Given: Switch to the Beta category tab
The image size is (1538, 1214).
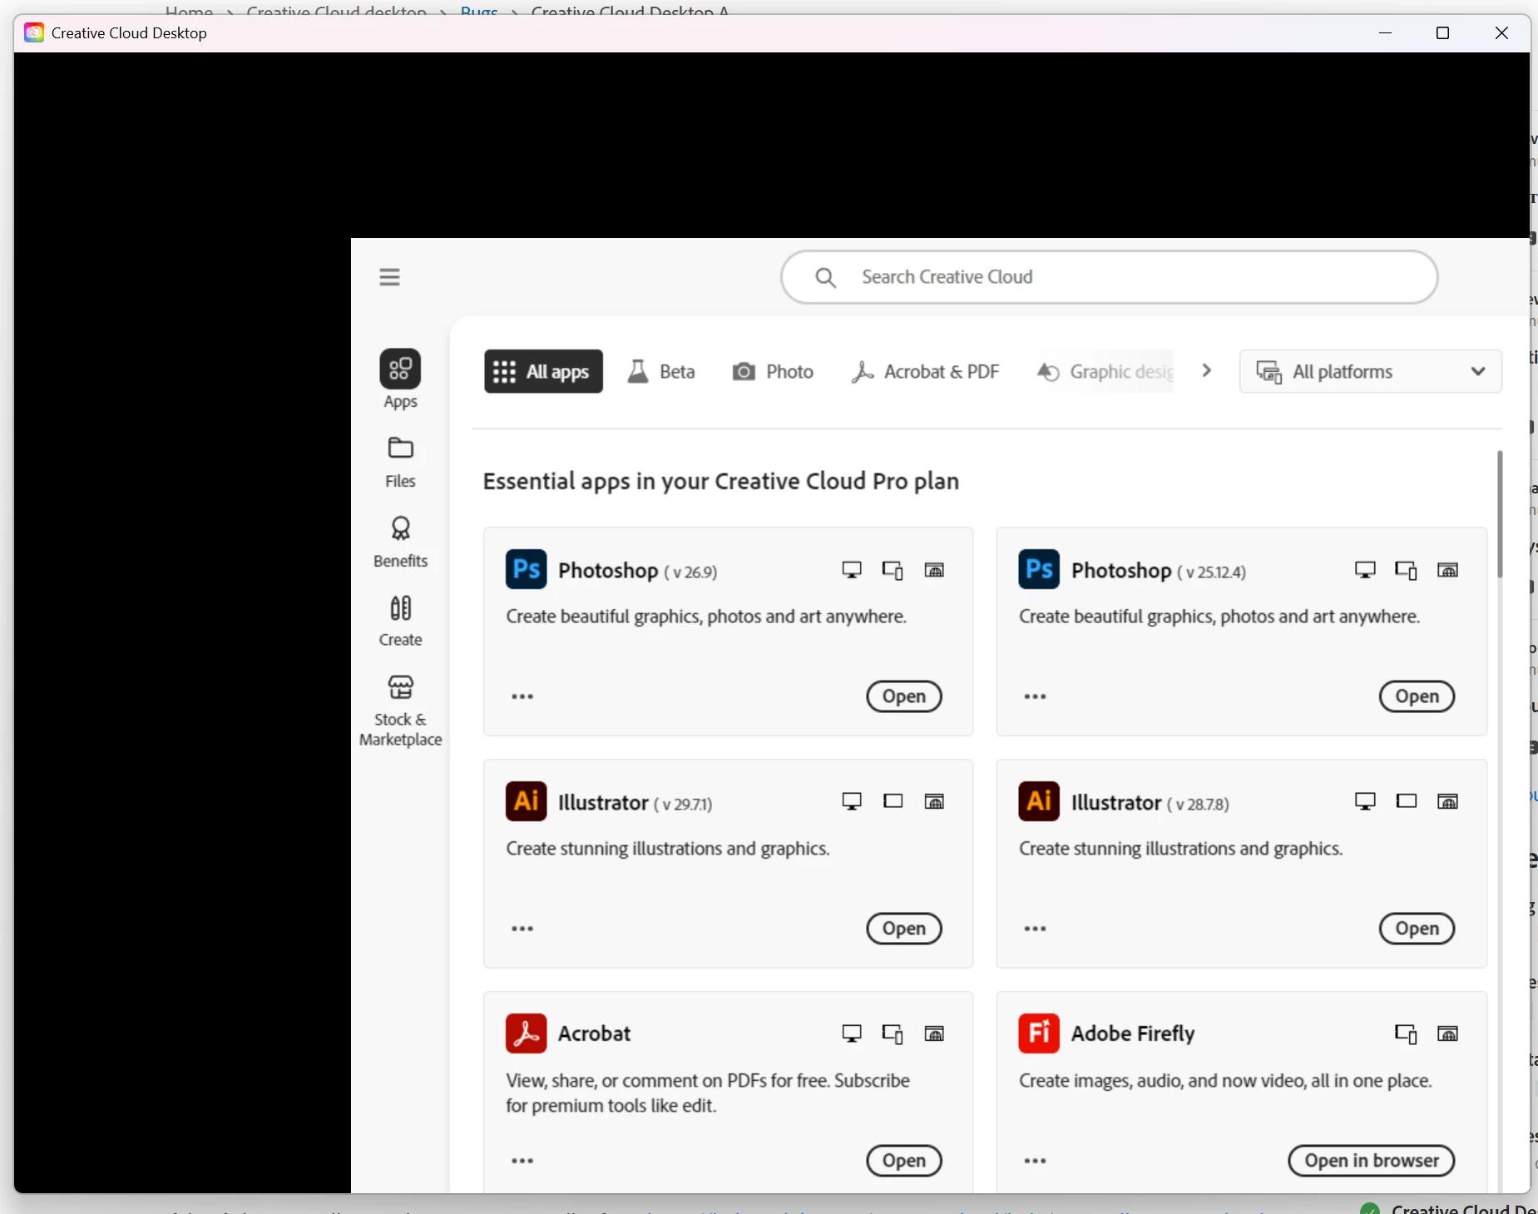Looking at the screenshot, I should (x=661, y=371).
